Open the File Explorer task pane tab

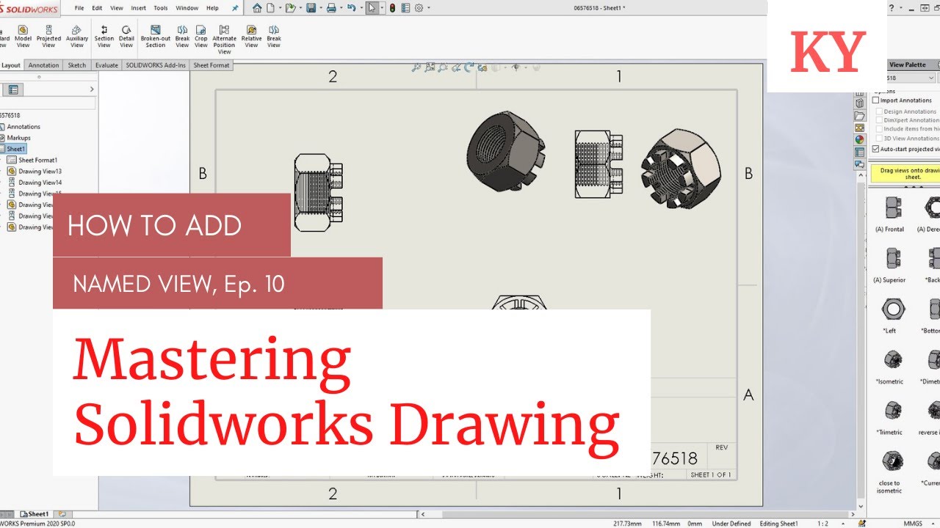pyautogui.click(x=859, y=116)
